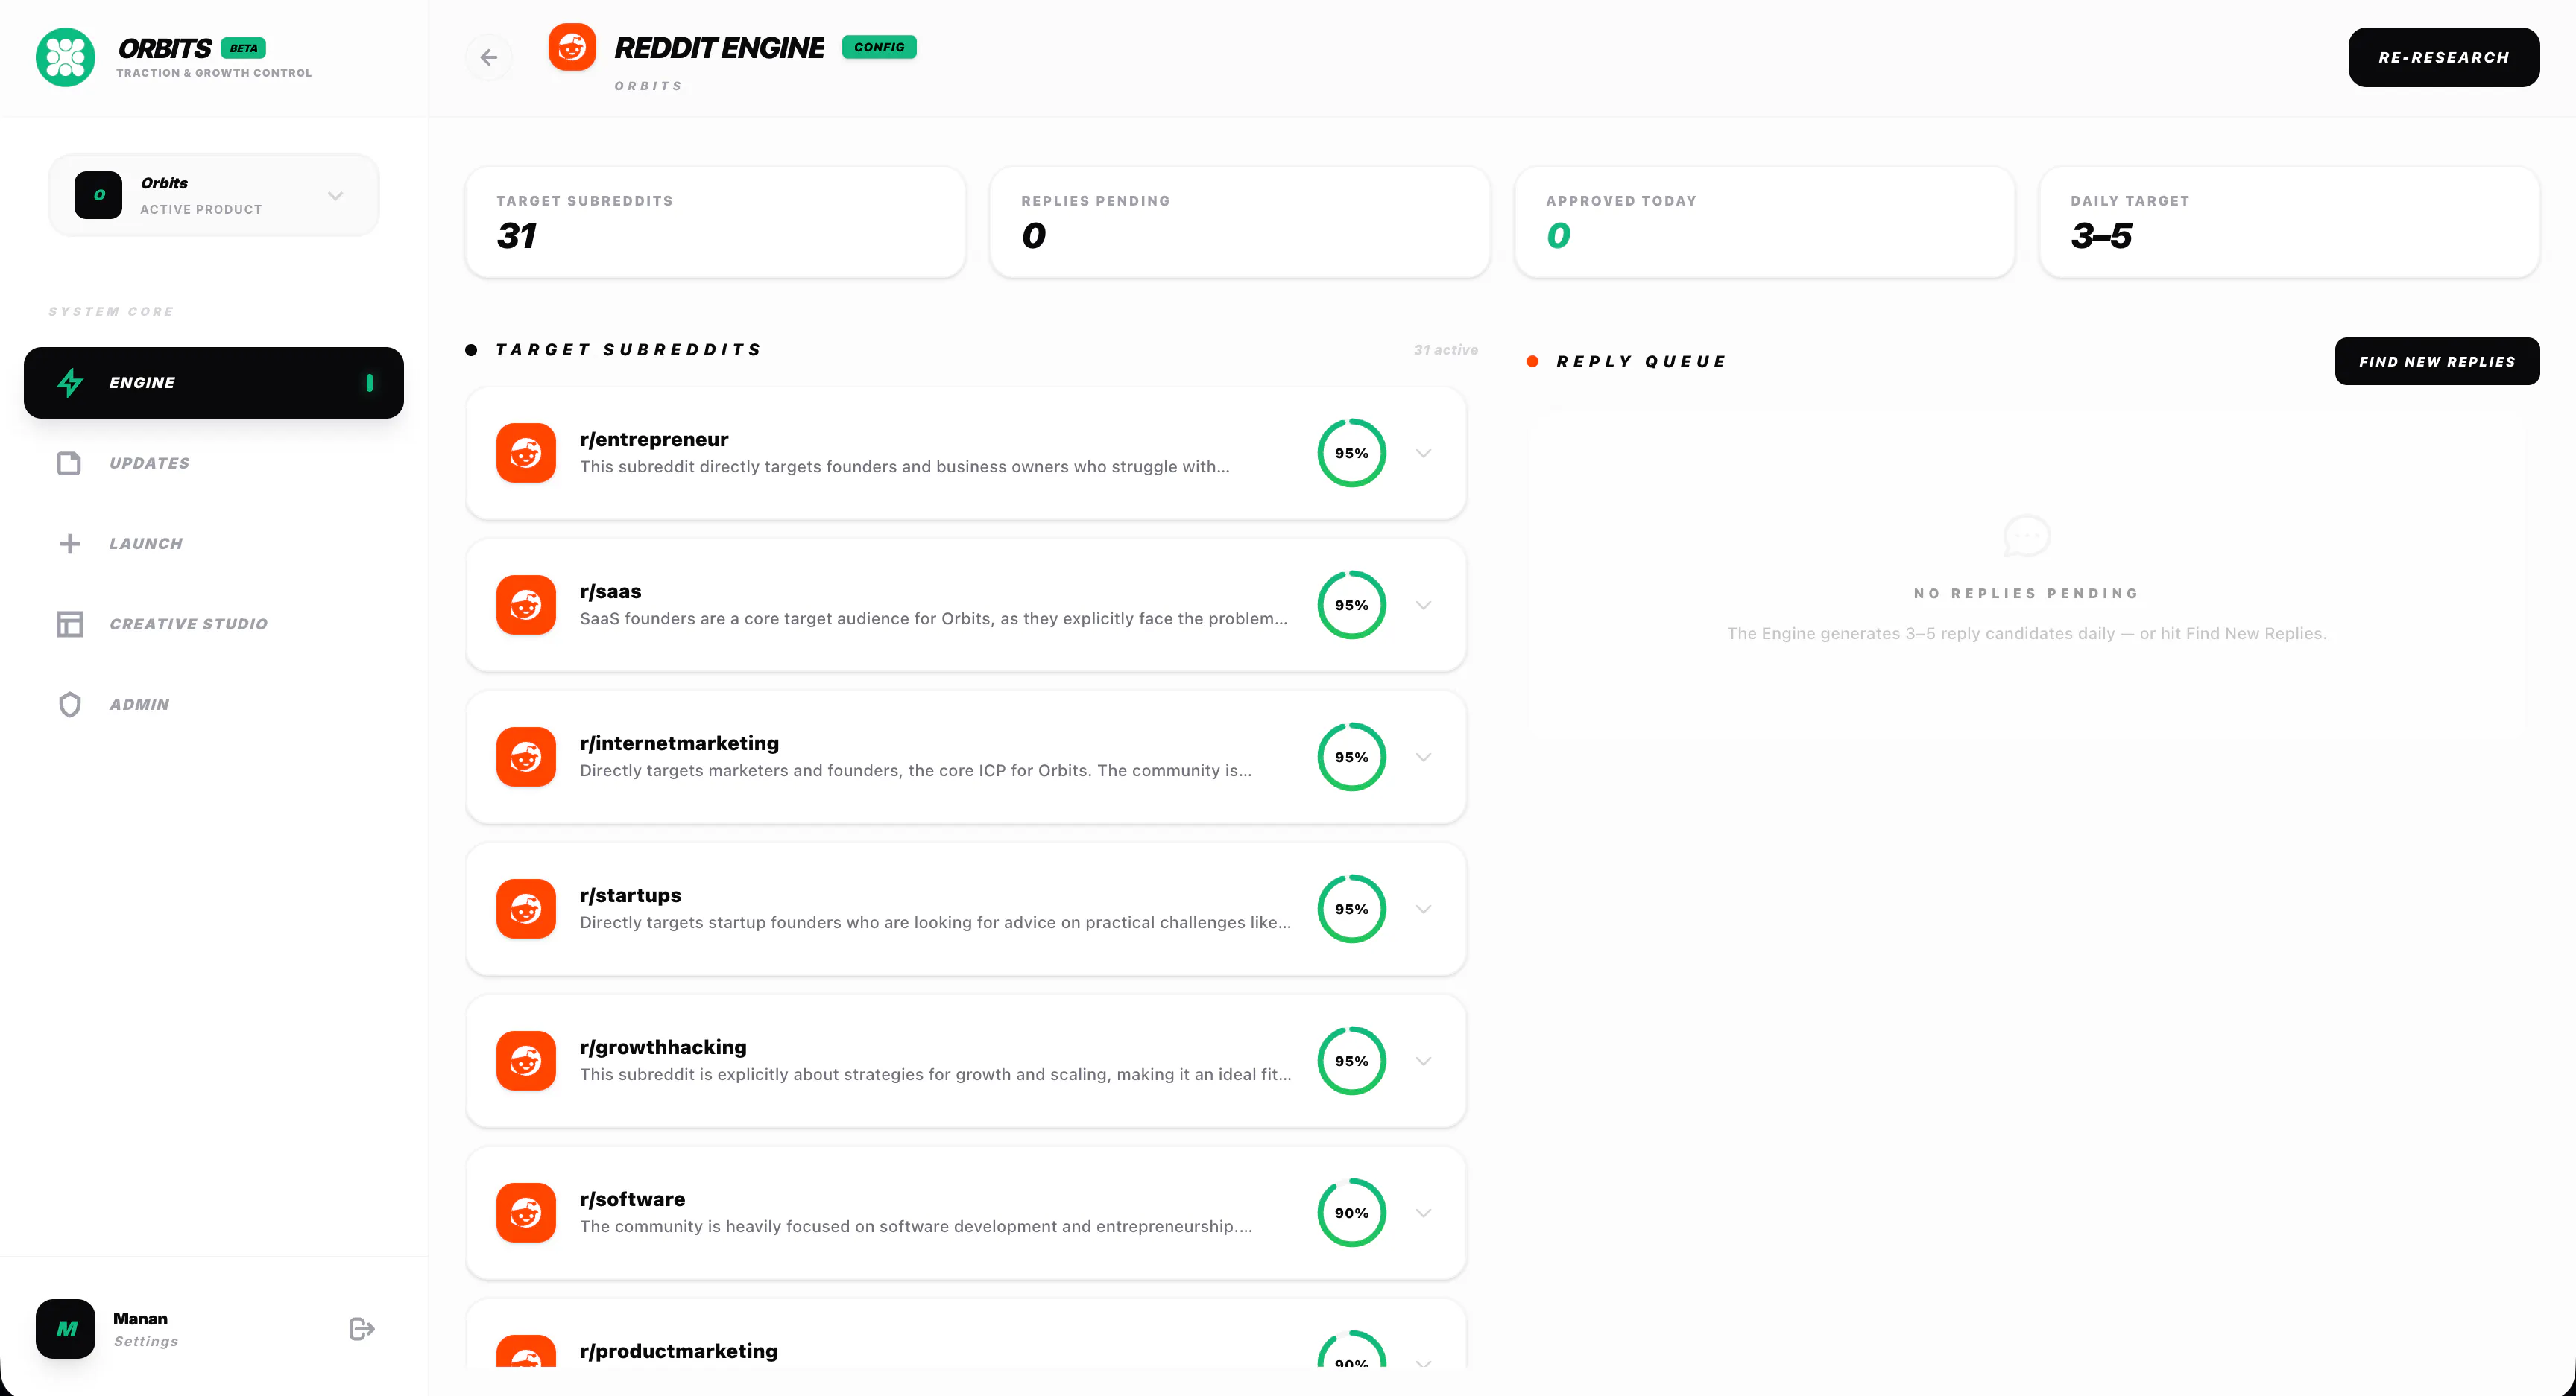The height and width of the screenshot is (1396, 2576).
Task: Click the r/internetmarketing subreddit title
Action: tap(679, 743)
